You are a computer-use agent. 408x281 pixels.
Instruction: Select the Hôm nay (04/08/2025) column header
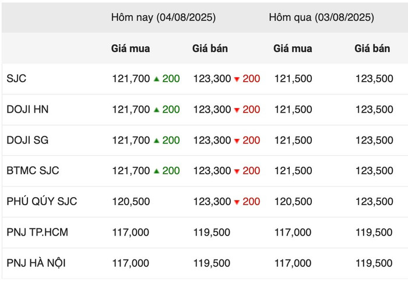point(163,17)
